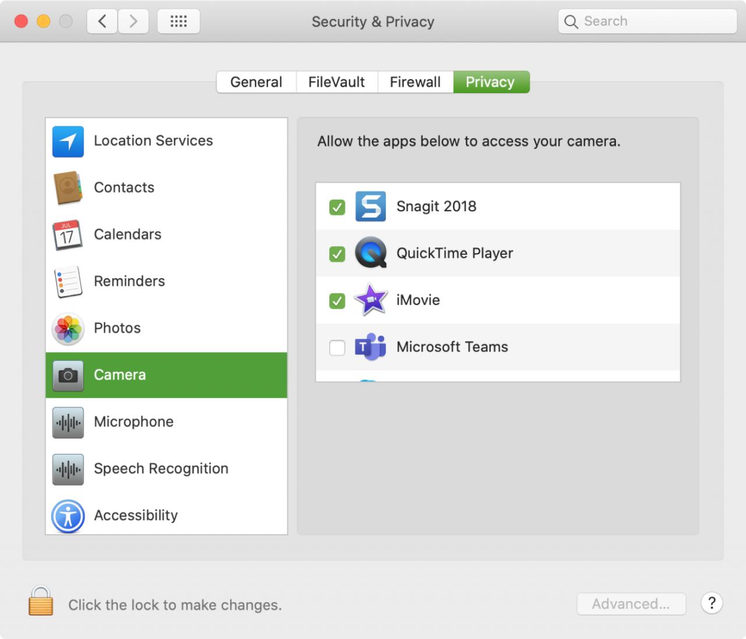Select Calendars label in the privacy list
This screenshot has width=746, height=639.
point(128,235)
